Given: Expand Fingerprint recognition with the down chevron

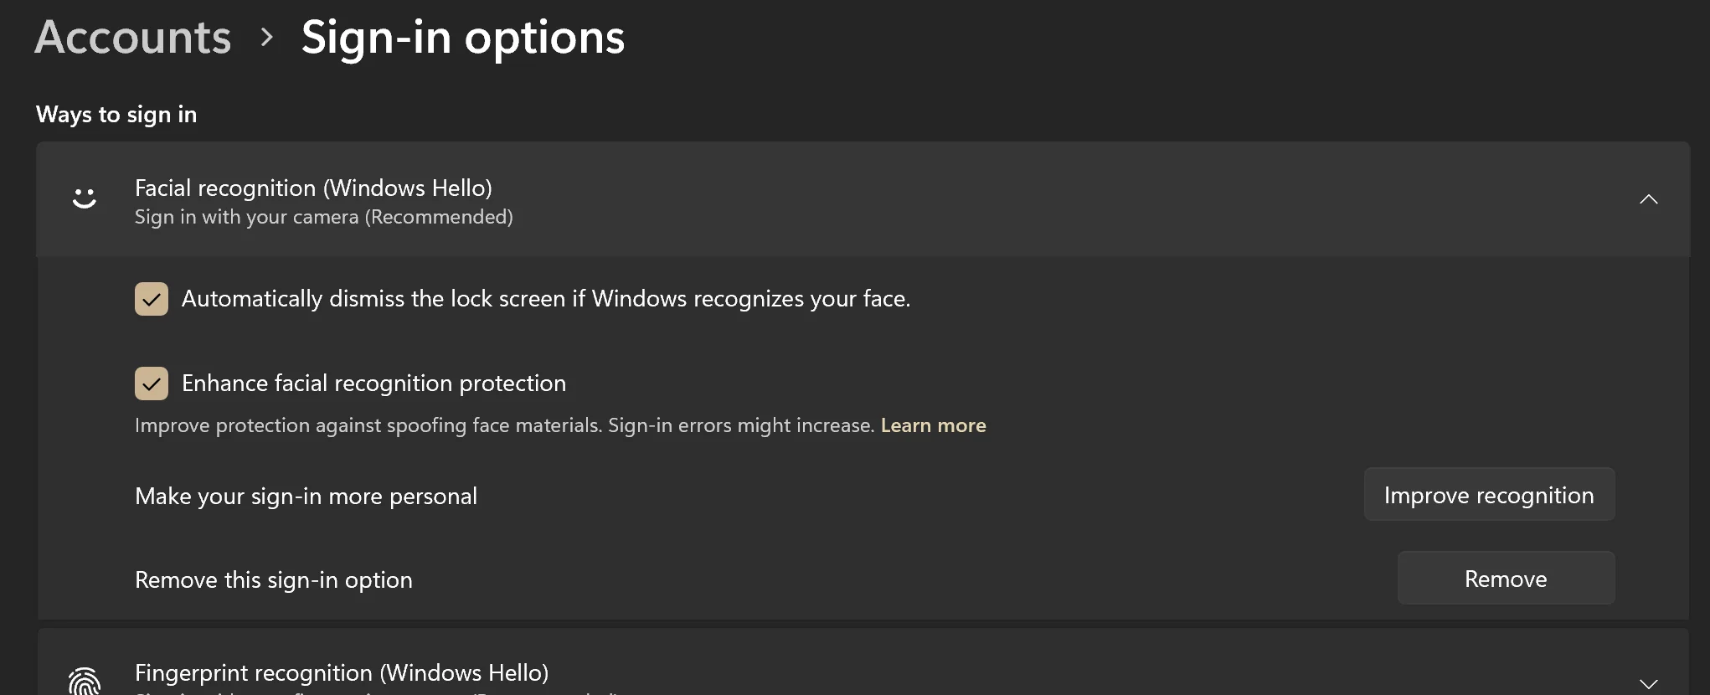Looking at the screenshot, I should (1648, 684).
